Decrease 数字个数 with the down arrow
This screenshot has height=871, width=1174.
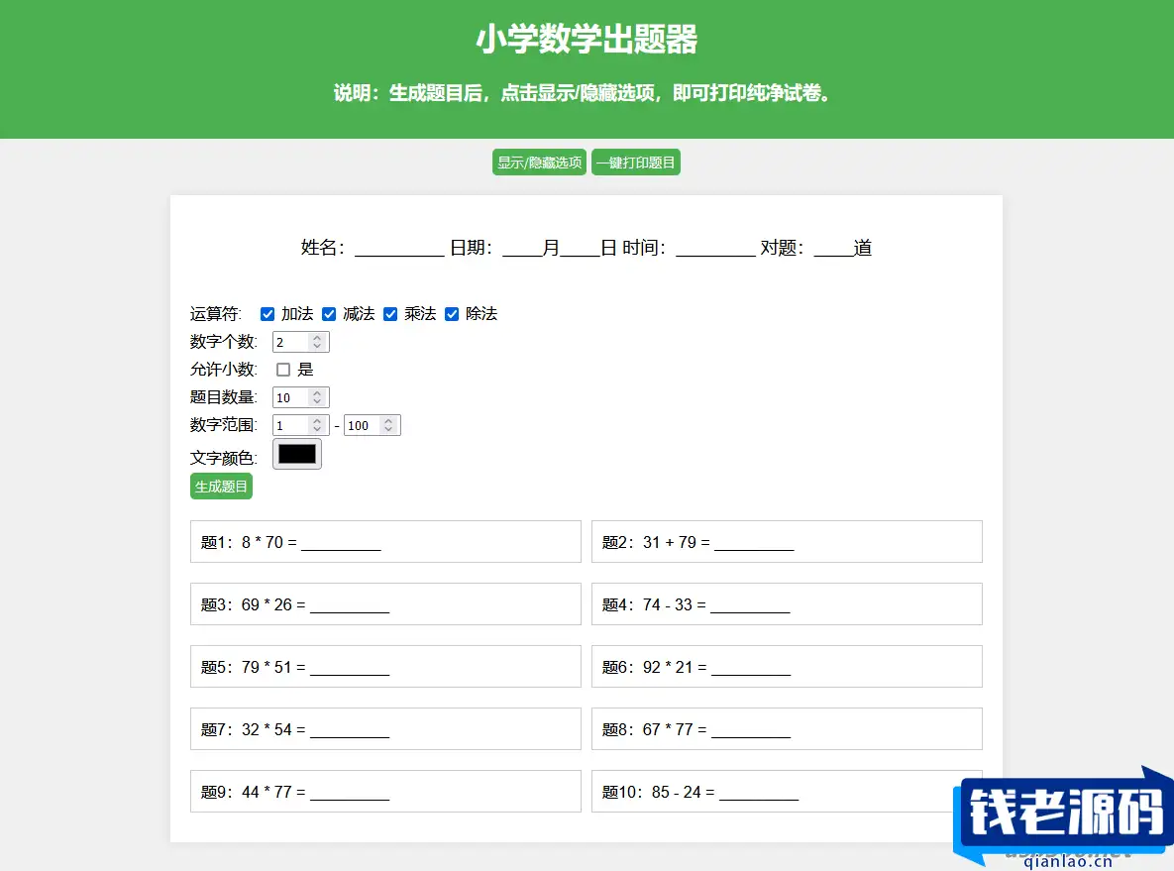pyautogui.click(x=317, y=347)
